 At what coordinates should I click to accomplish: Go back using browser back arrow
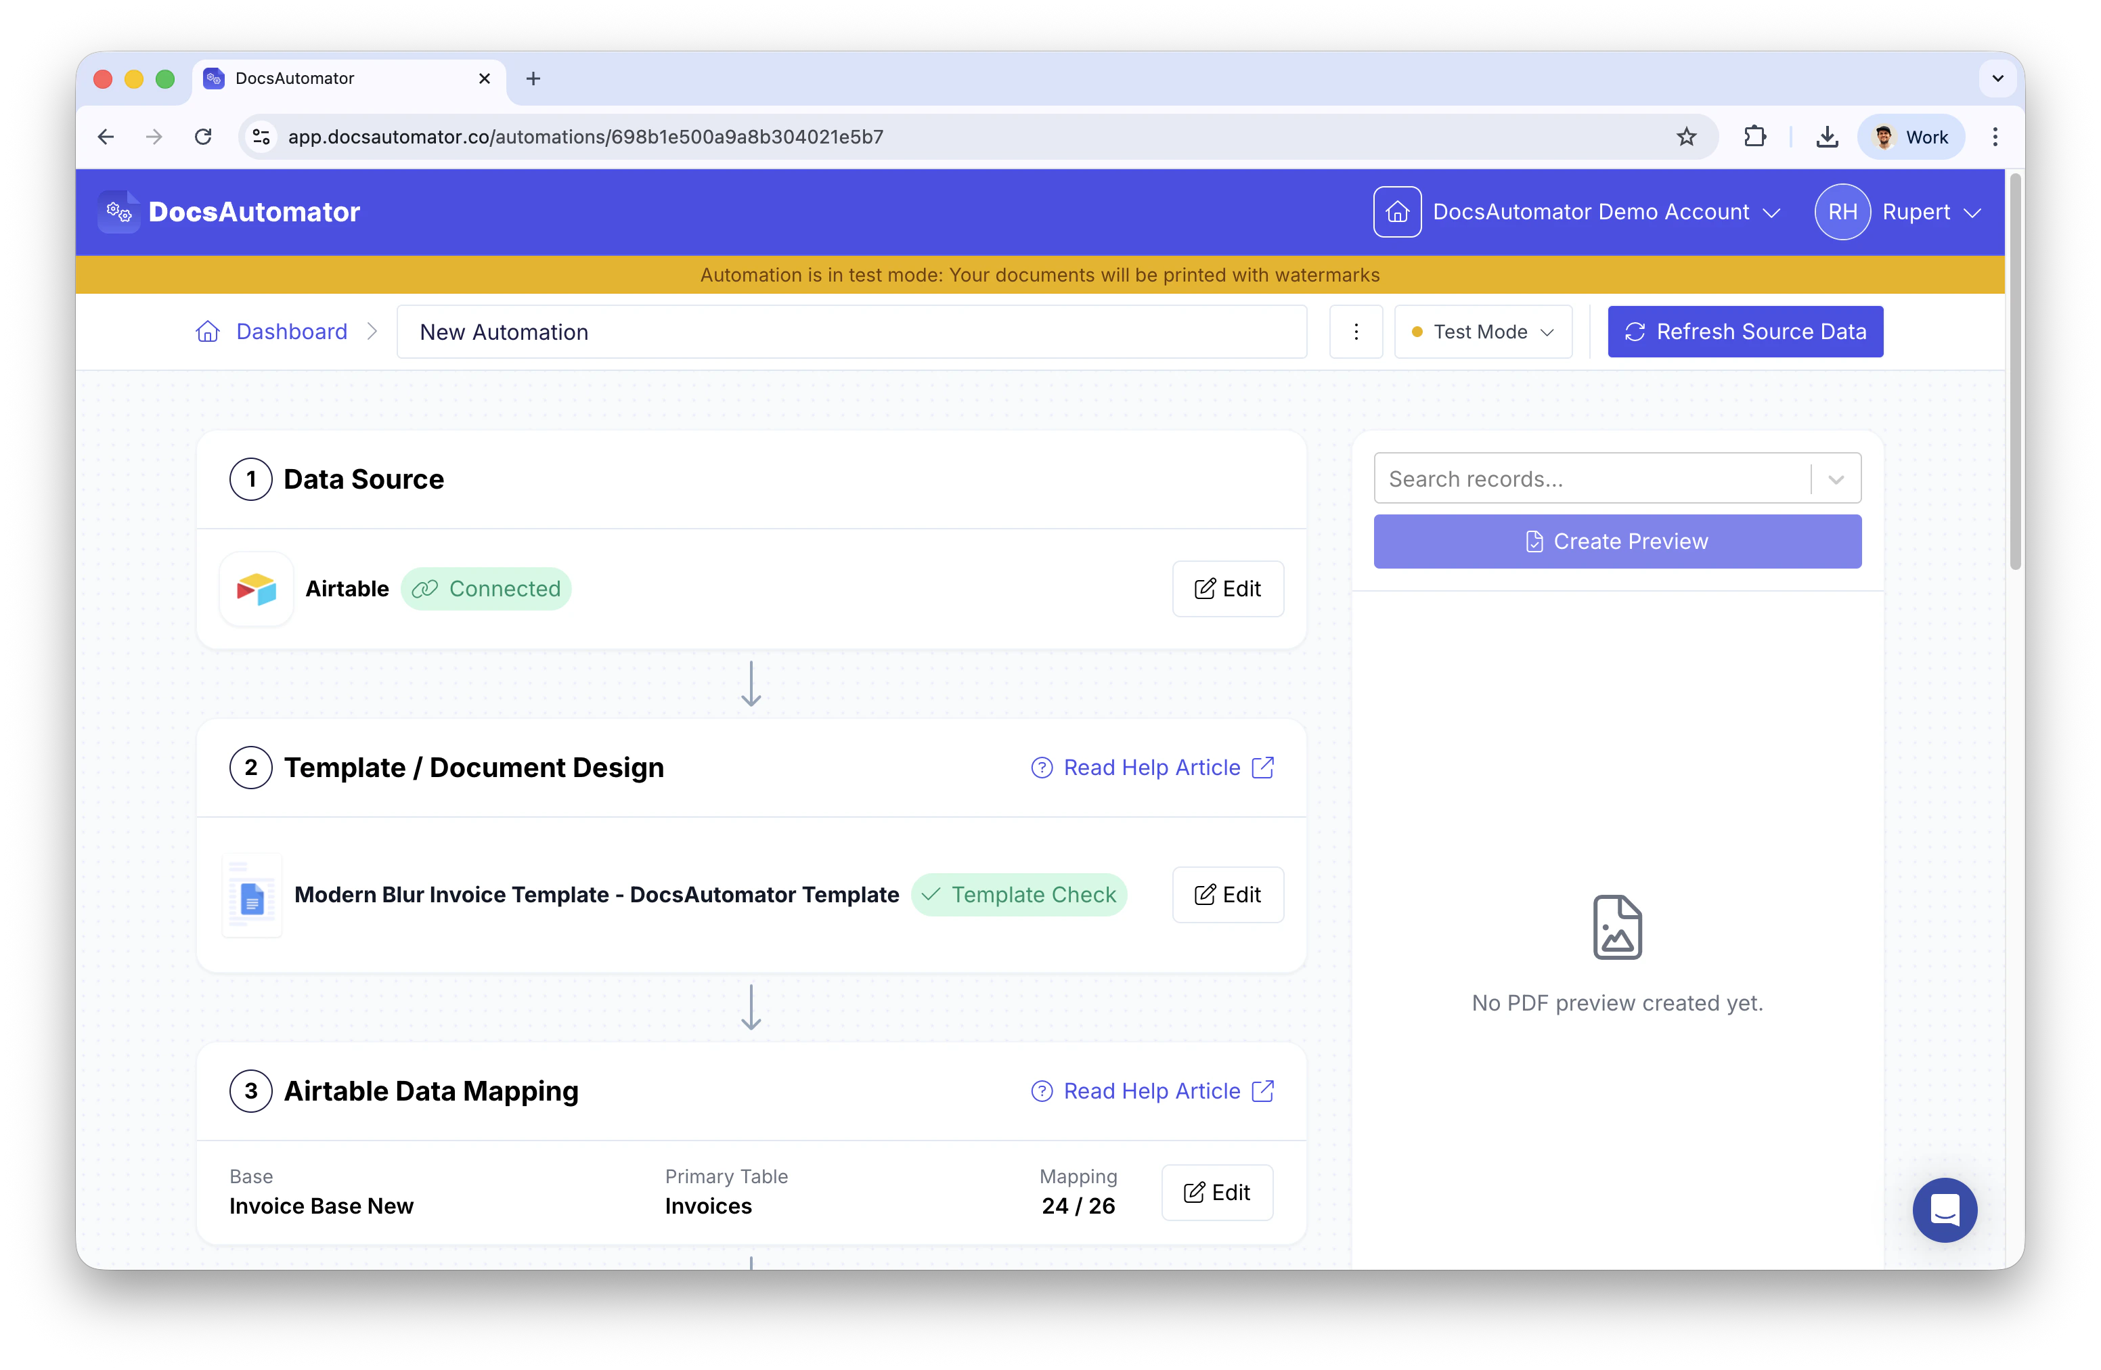(x=106, y=137)
